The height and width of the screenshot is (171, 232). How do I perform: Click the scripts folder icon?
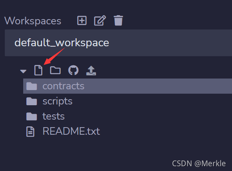click(32, 101)
